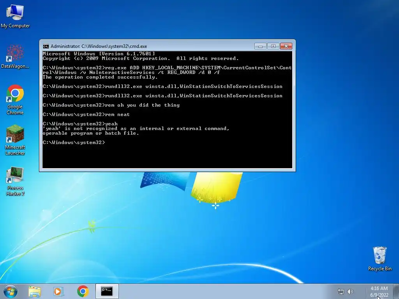
Task: Click the date 6/9/2022 in tray
Action: tap(379, 295)
